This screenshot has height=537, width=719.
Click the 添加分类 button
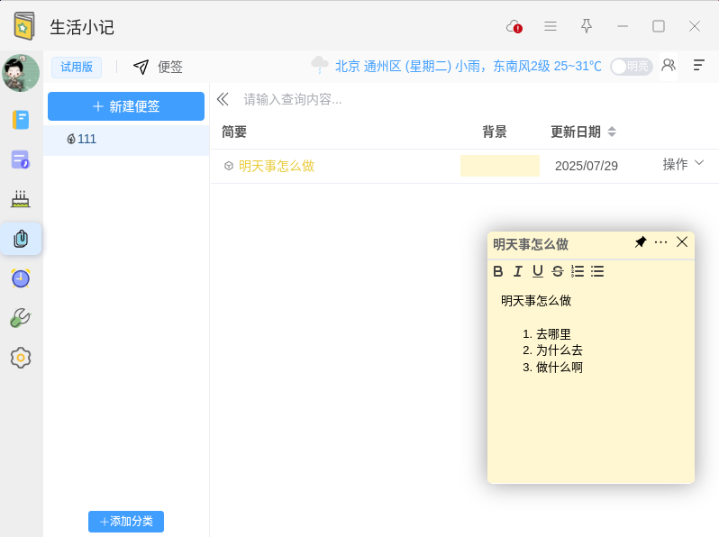[126, 522]
